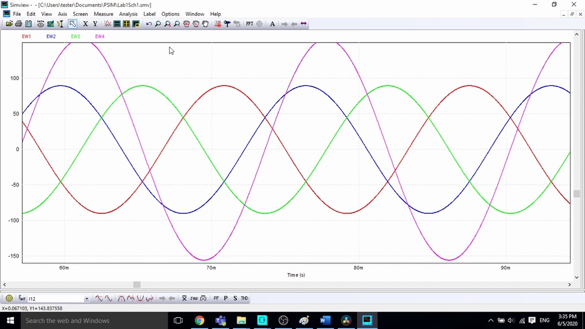
Task: Click the Print icon in toolbar
Action: point(19,24)
